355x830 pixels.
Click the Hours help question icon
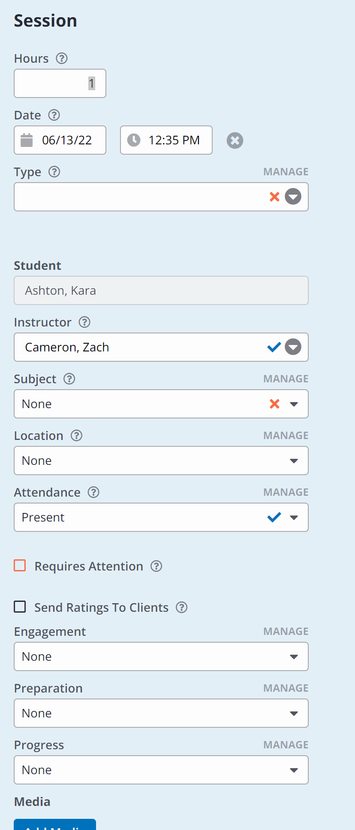coord(62,58)
